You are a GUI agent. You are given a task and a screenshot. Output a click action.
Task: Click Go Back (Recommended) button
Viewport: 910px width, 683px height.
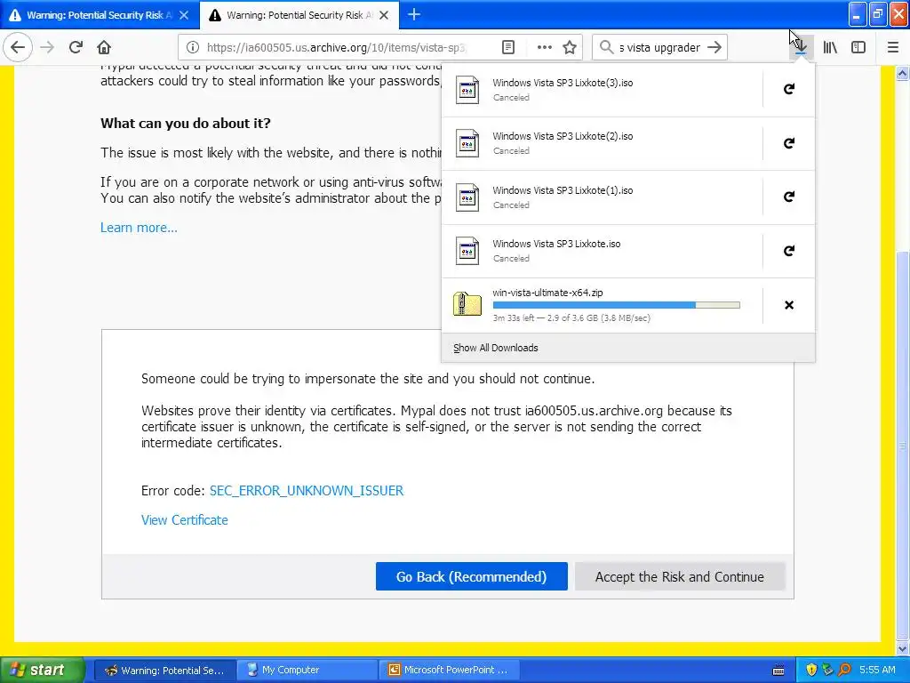(x=471, y=576)
